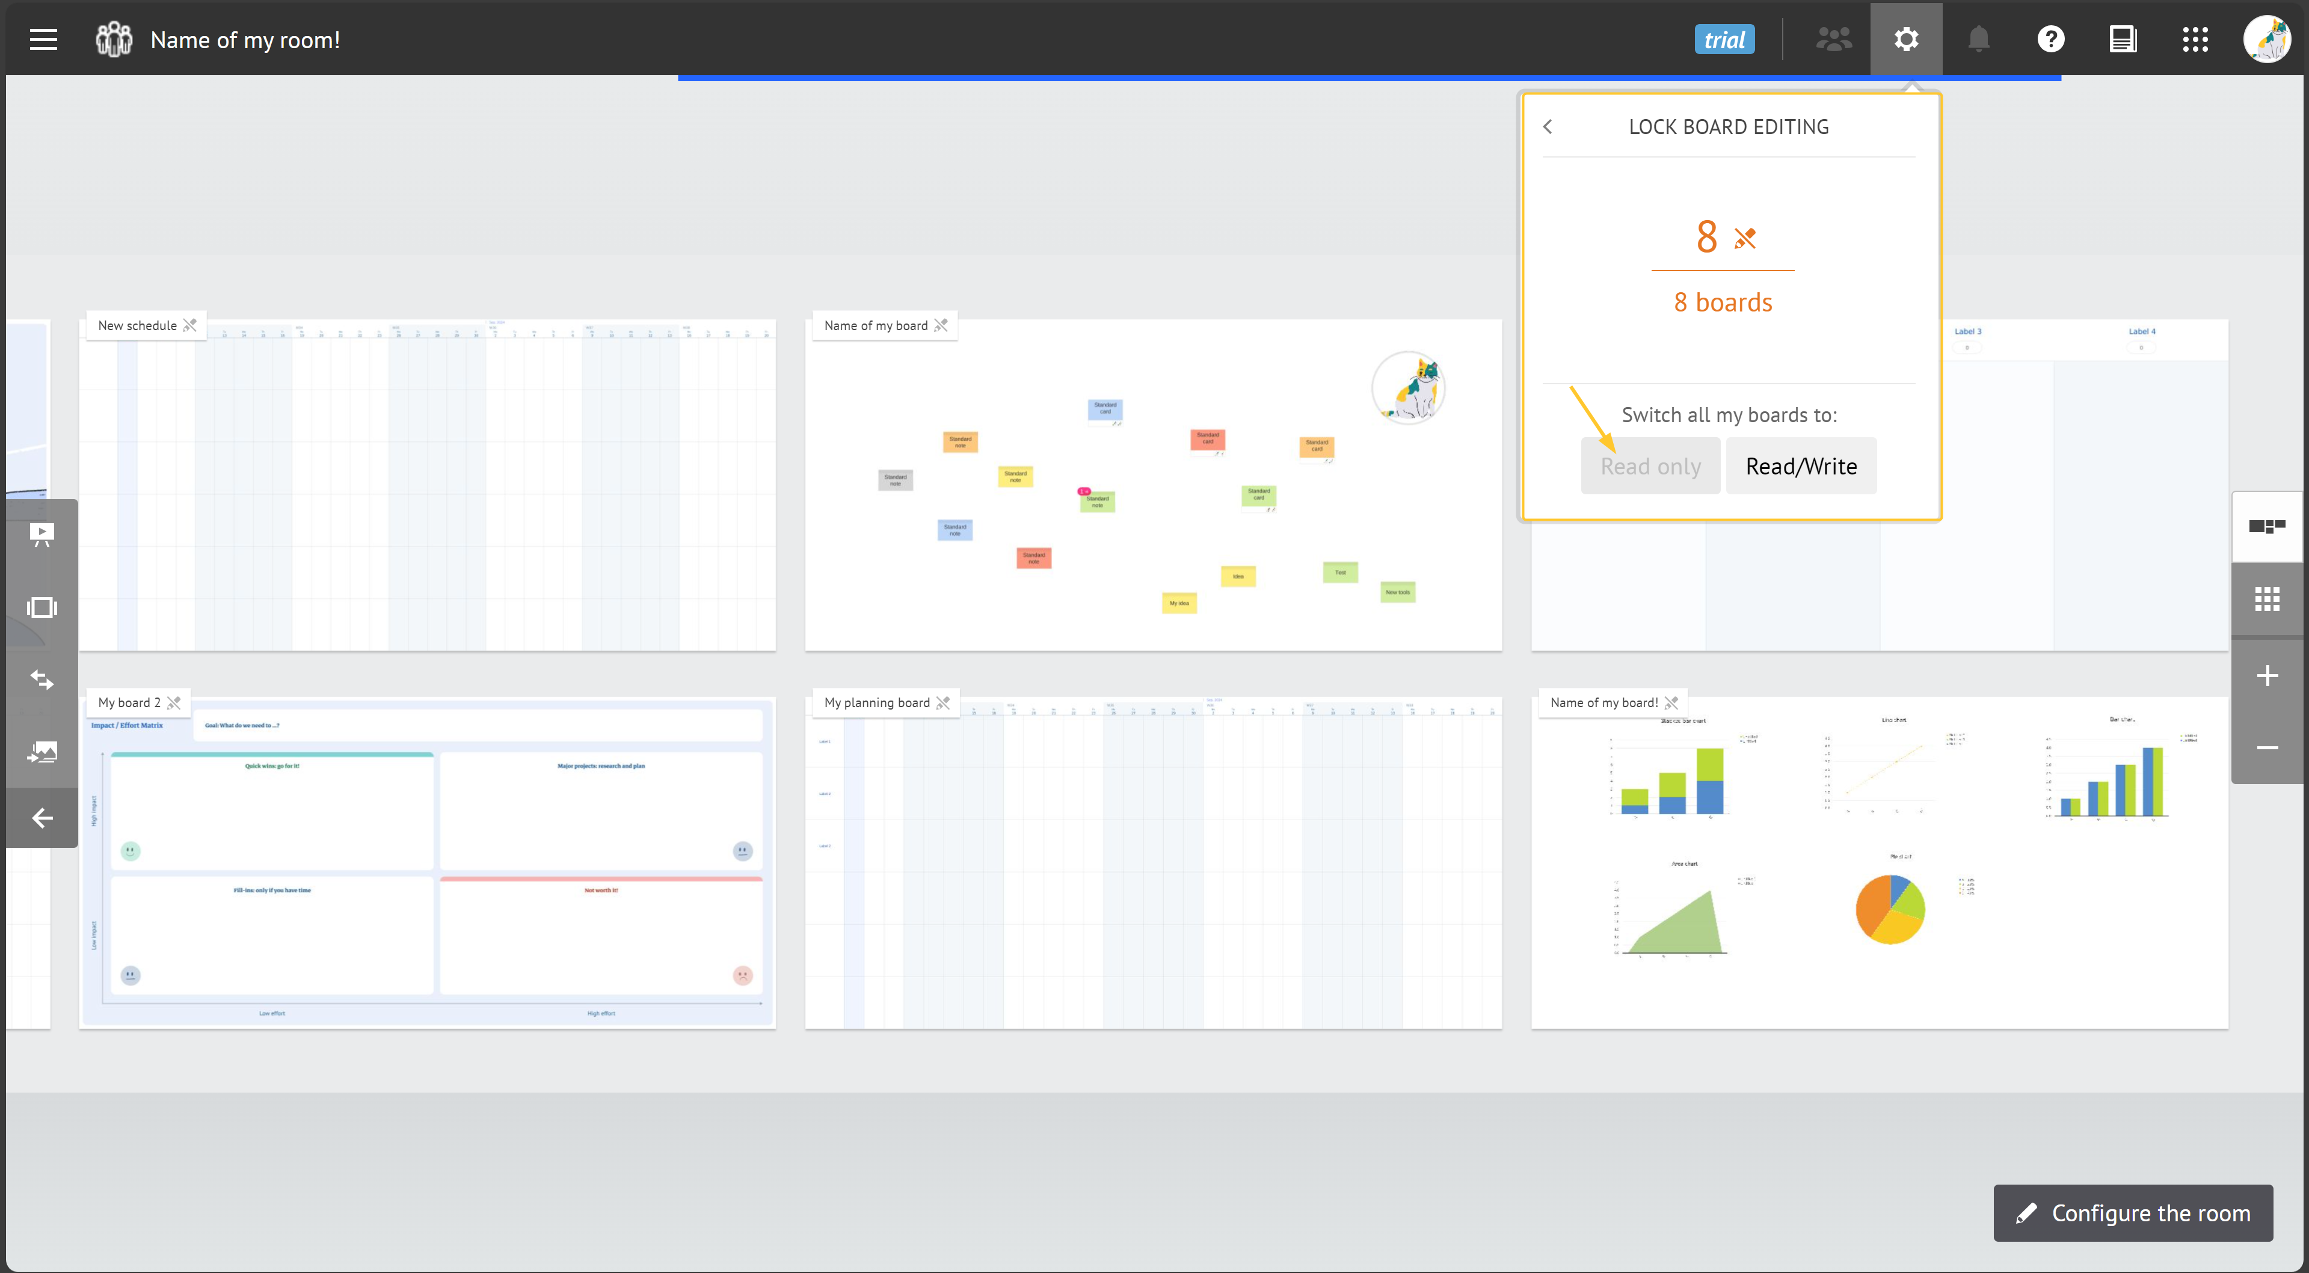Open the news panel icon
The image size is (2309, 1273).
[x=2123, y=40]
